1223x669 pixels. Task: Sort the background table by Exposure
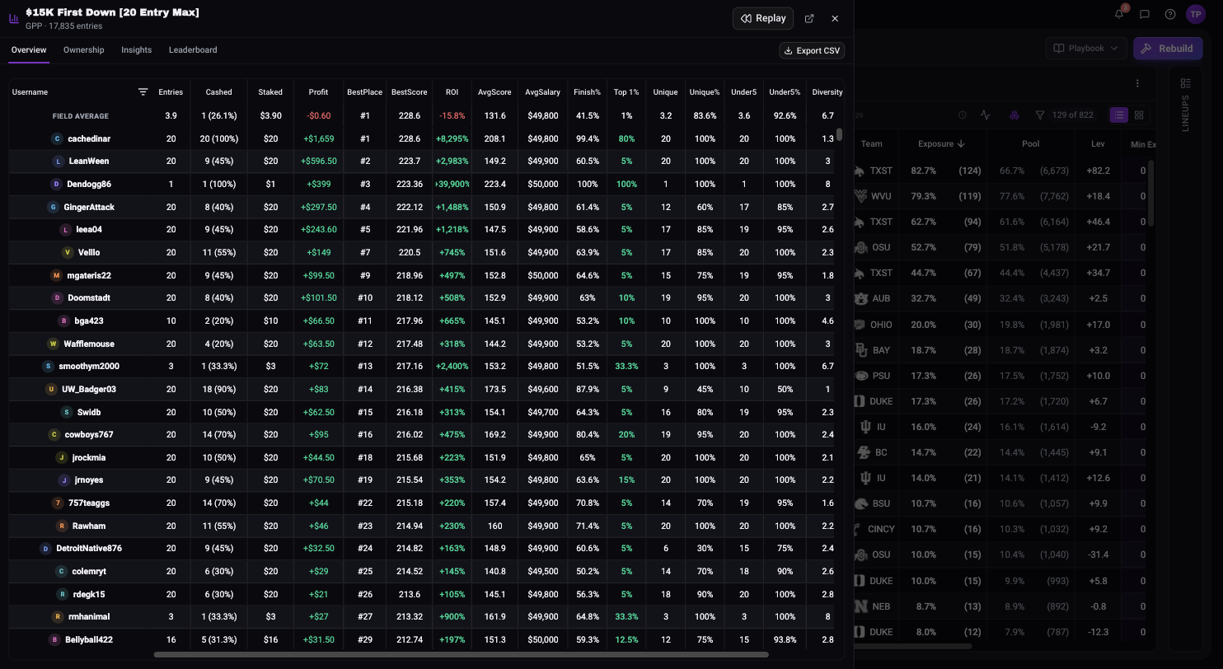[941, 143]
